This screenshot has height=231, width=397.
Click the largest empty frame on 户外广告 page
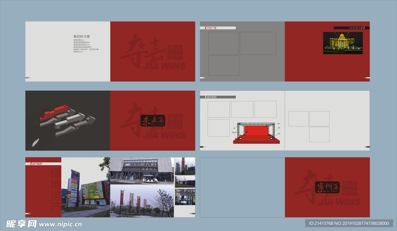pos(257,43)
